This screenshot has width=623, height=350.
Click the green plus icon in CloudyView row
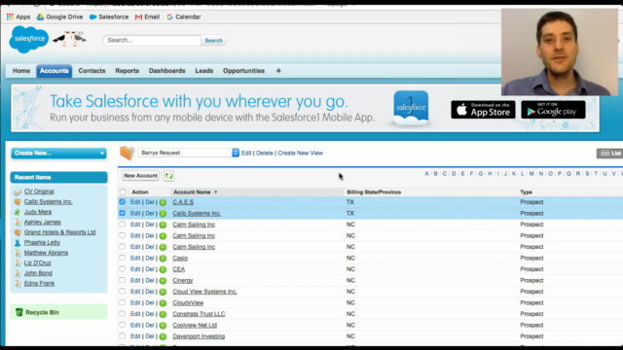tap(163, 302)
